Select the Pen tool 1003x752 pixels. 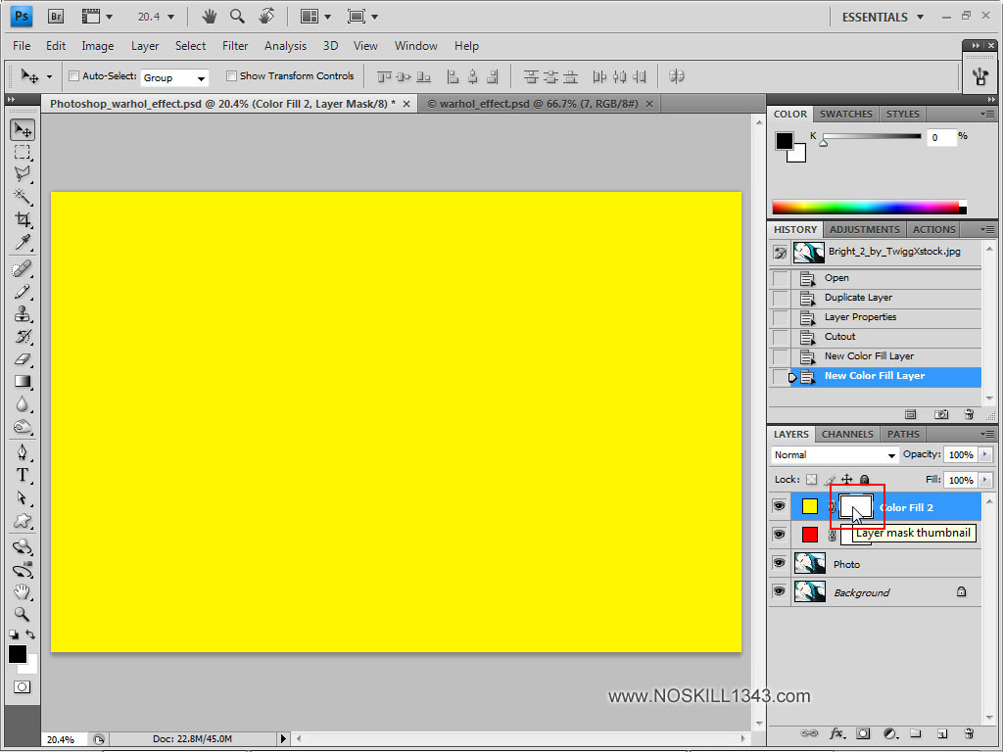coord(23,452)
